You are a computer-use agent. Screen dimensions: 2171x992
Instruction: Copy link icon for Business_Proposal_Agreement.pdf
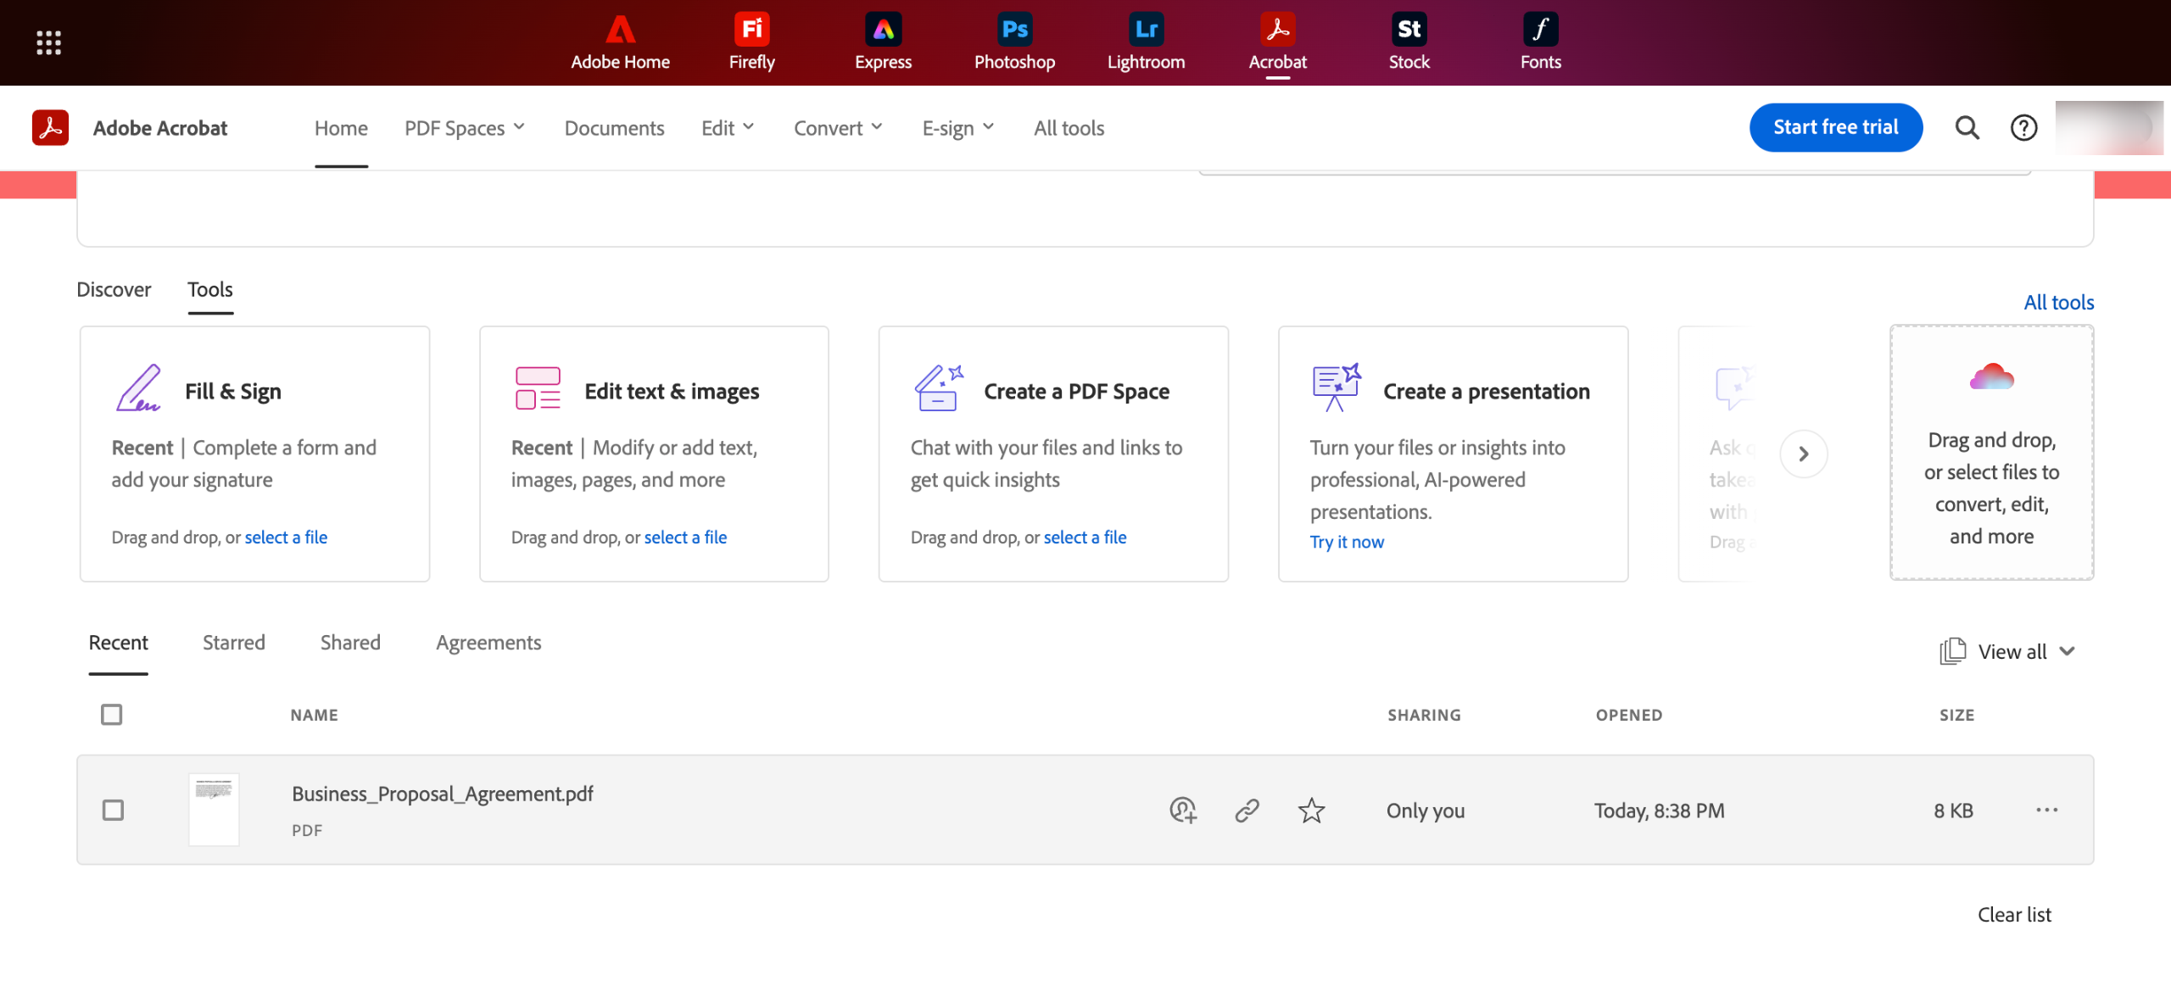(1247, 811)
